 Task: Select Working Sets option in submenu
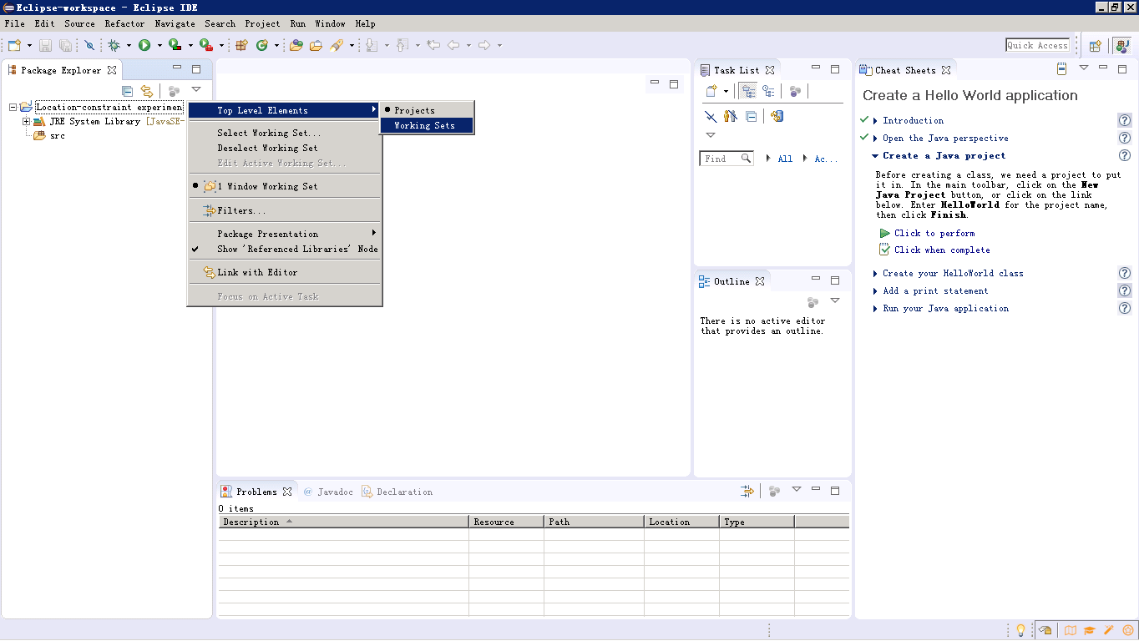(427, 125)
